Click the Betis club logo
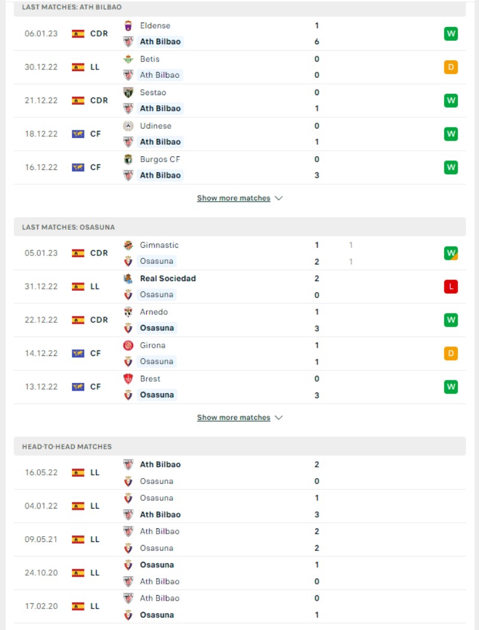The width and height of the screenshot is (479, 630). tap(128, 59)
